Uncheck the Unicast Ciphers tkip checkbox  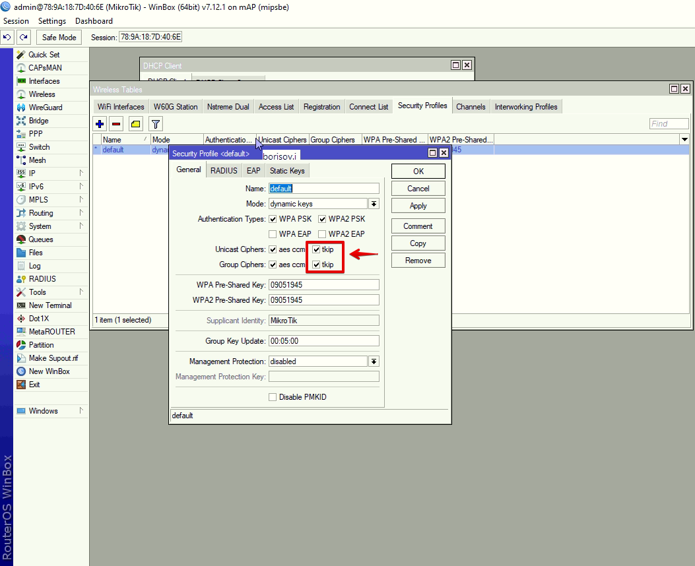[x=316, y=250]
